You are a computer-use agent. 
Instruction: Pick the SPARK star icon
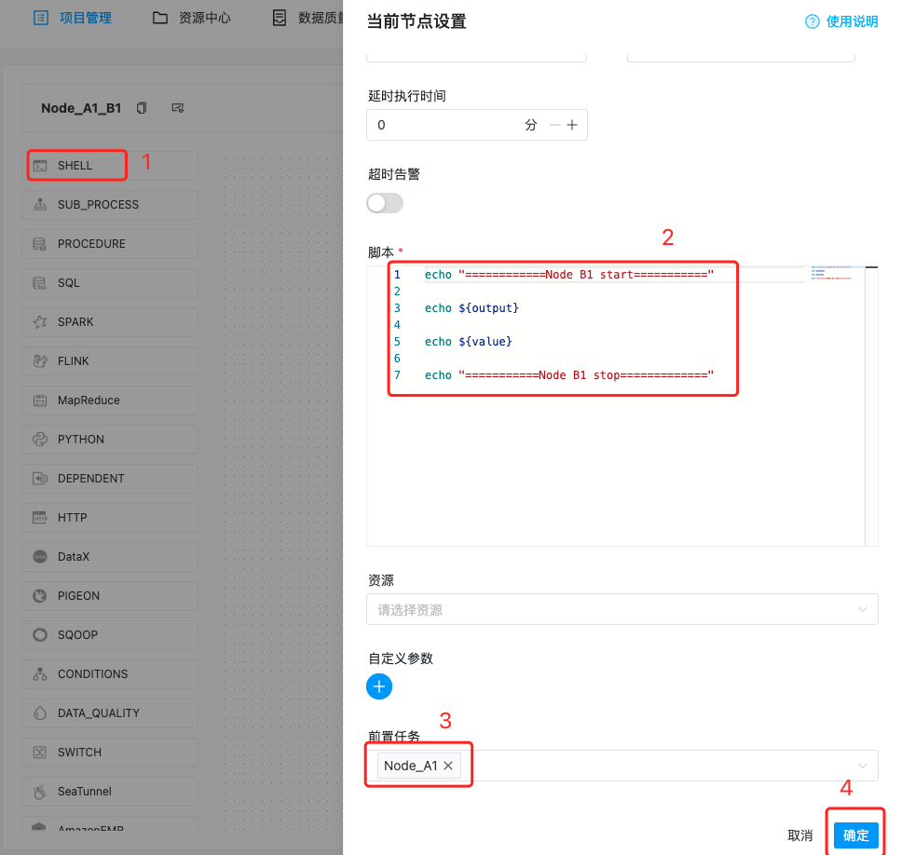(x=40, y=322)
